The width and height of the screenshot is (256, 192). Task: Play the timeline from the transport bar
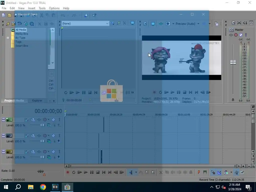[x=86, y=172]
